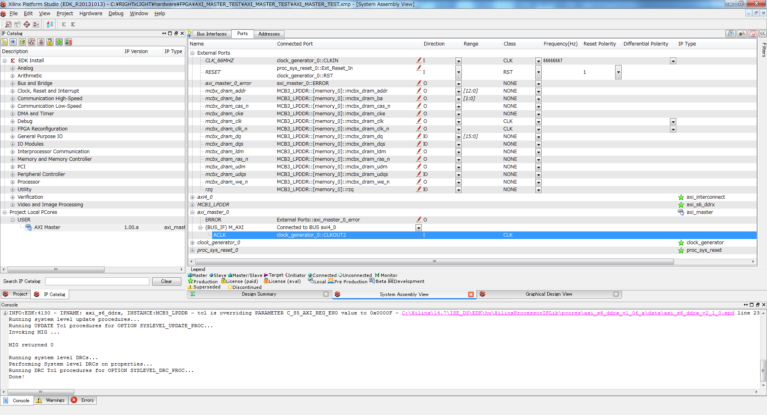Click the zoom magnifier icon above the ports table
This screenshot has height=415, width=767.
pyautogui.click(x=731, y=34)
